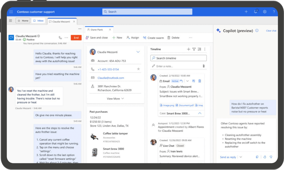Give the Copilot response a thumbs down

(x=271, y=157)
